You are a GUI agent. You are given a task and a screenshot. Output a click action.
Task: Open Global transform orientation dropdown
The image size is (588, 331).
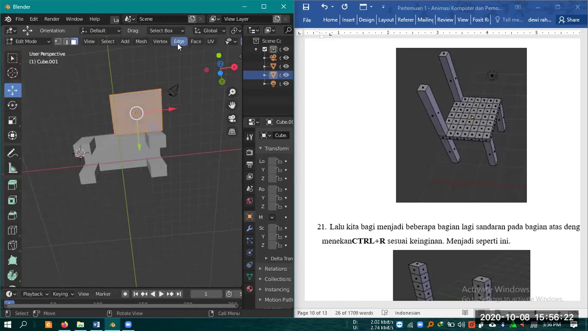coord(210,30)
